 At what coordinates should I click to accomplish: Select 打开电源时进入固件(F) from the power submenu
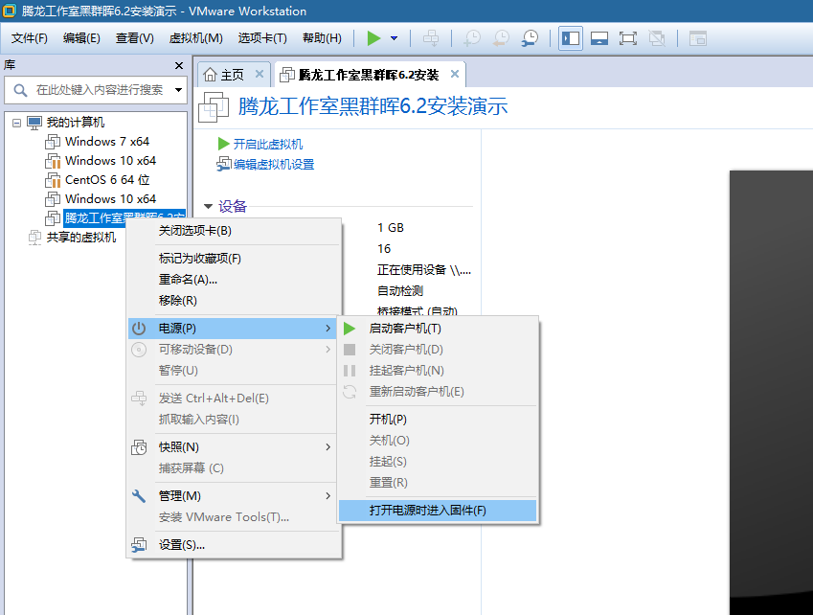click(429, 511)
